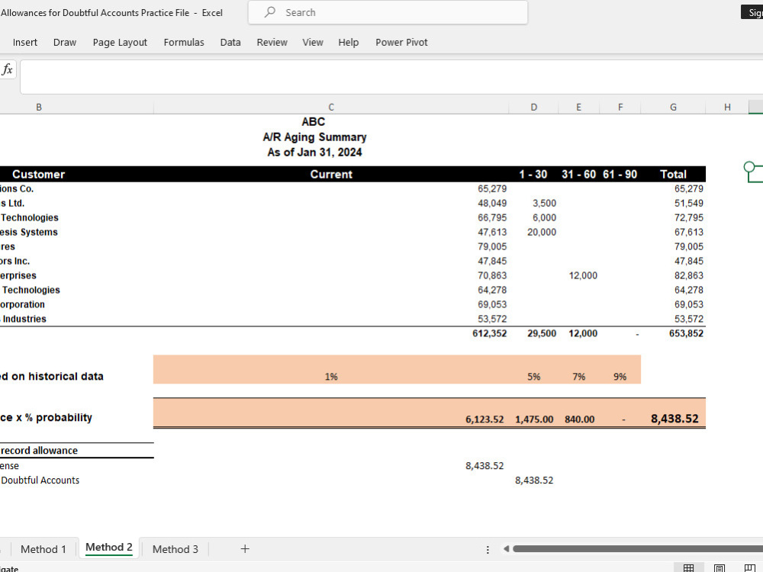The width and height of the screenshot is (763, 572).
Task: Click the three-dot sheet tab options handle
Action: (488, 549)
